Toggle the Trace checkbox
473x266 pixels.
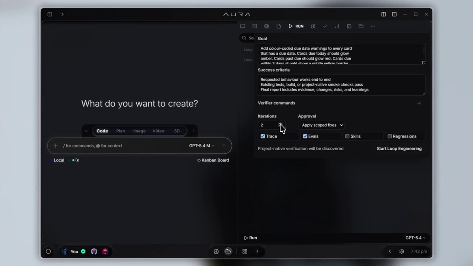click(263, 136)
